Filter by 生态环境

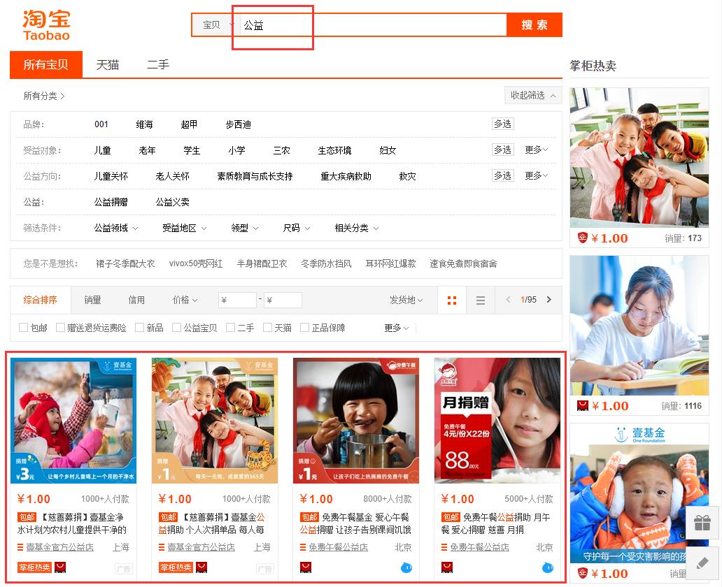pos(334,150)
